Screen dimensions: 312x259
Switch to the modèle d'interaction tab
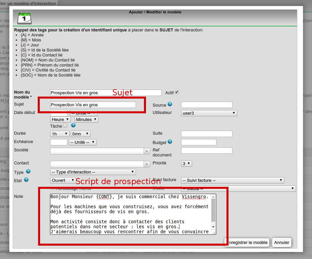tap(28, 4)
